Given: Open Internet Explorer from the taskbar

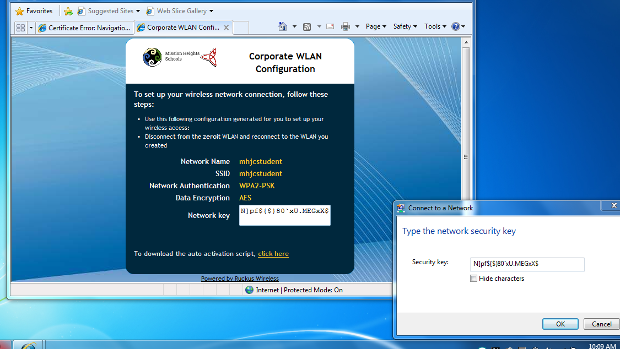Looking at the screenshot, I should (x=28, y=346).
